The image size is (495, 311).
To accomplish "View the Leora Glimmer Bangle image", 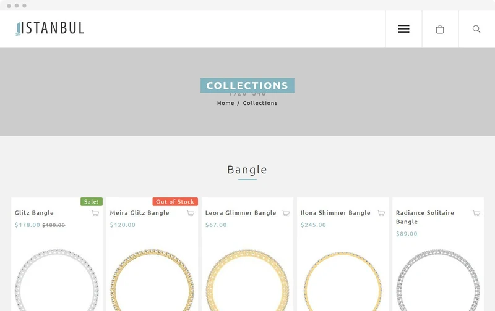I will pyautogui.click(x=247, y=280).
